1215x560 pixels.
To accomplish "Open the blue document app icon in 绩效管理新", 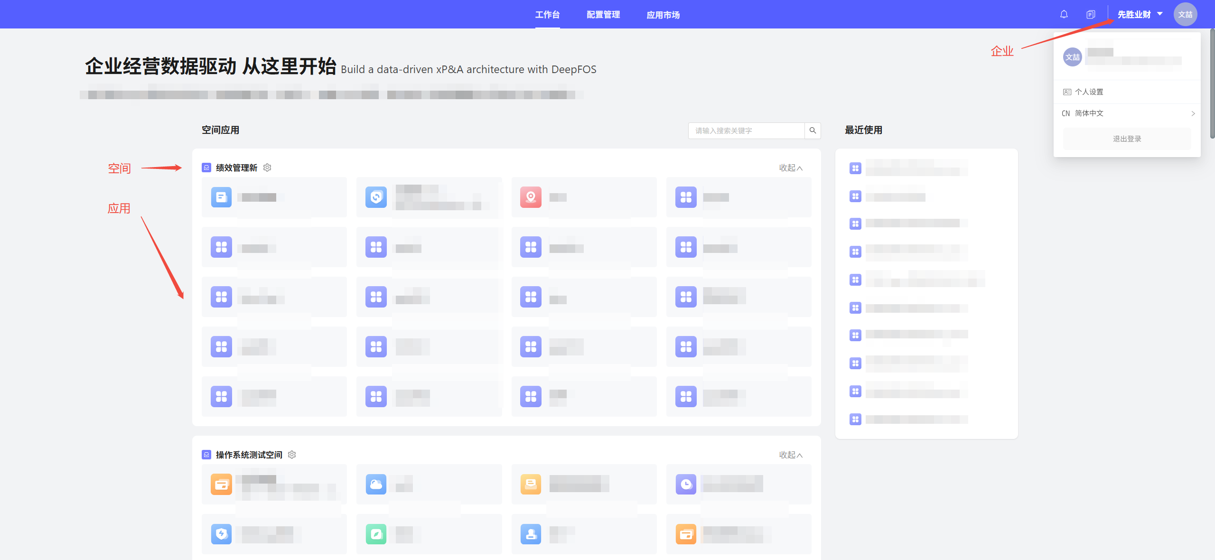I will click(221, 197).
